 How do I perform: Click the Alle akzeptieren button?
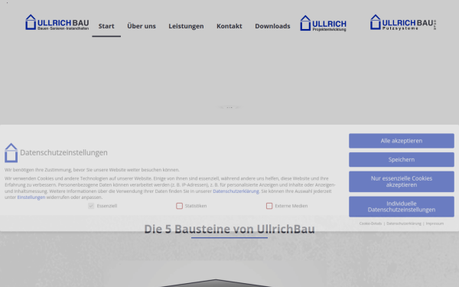click(402, 141)
